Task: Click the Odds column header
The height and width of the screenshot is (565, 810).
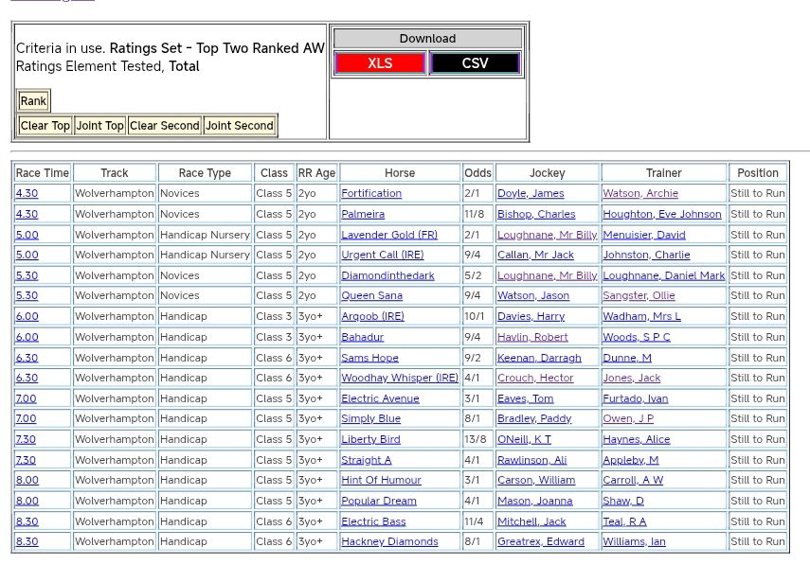Action: click(x=477, y=173)
